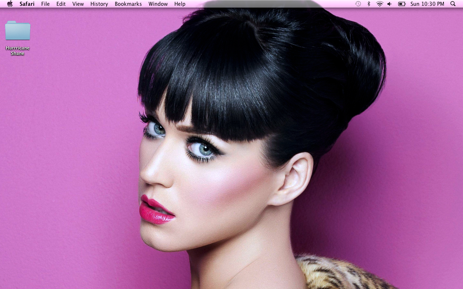Select the Hurrricane Shane folder label
Screen dimensions: 463x289
coord(17,50)
